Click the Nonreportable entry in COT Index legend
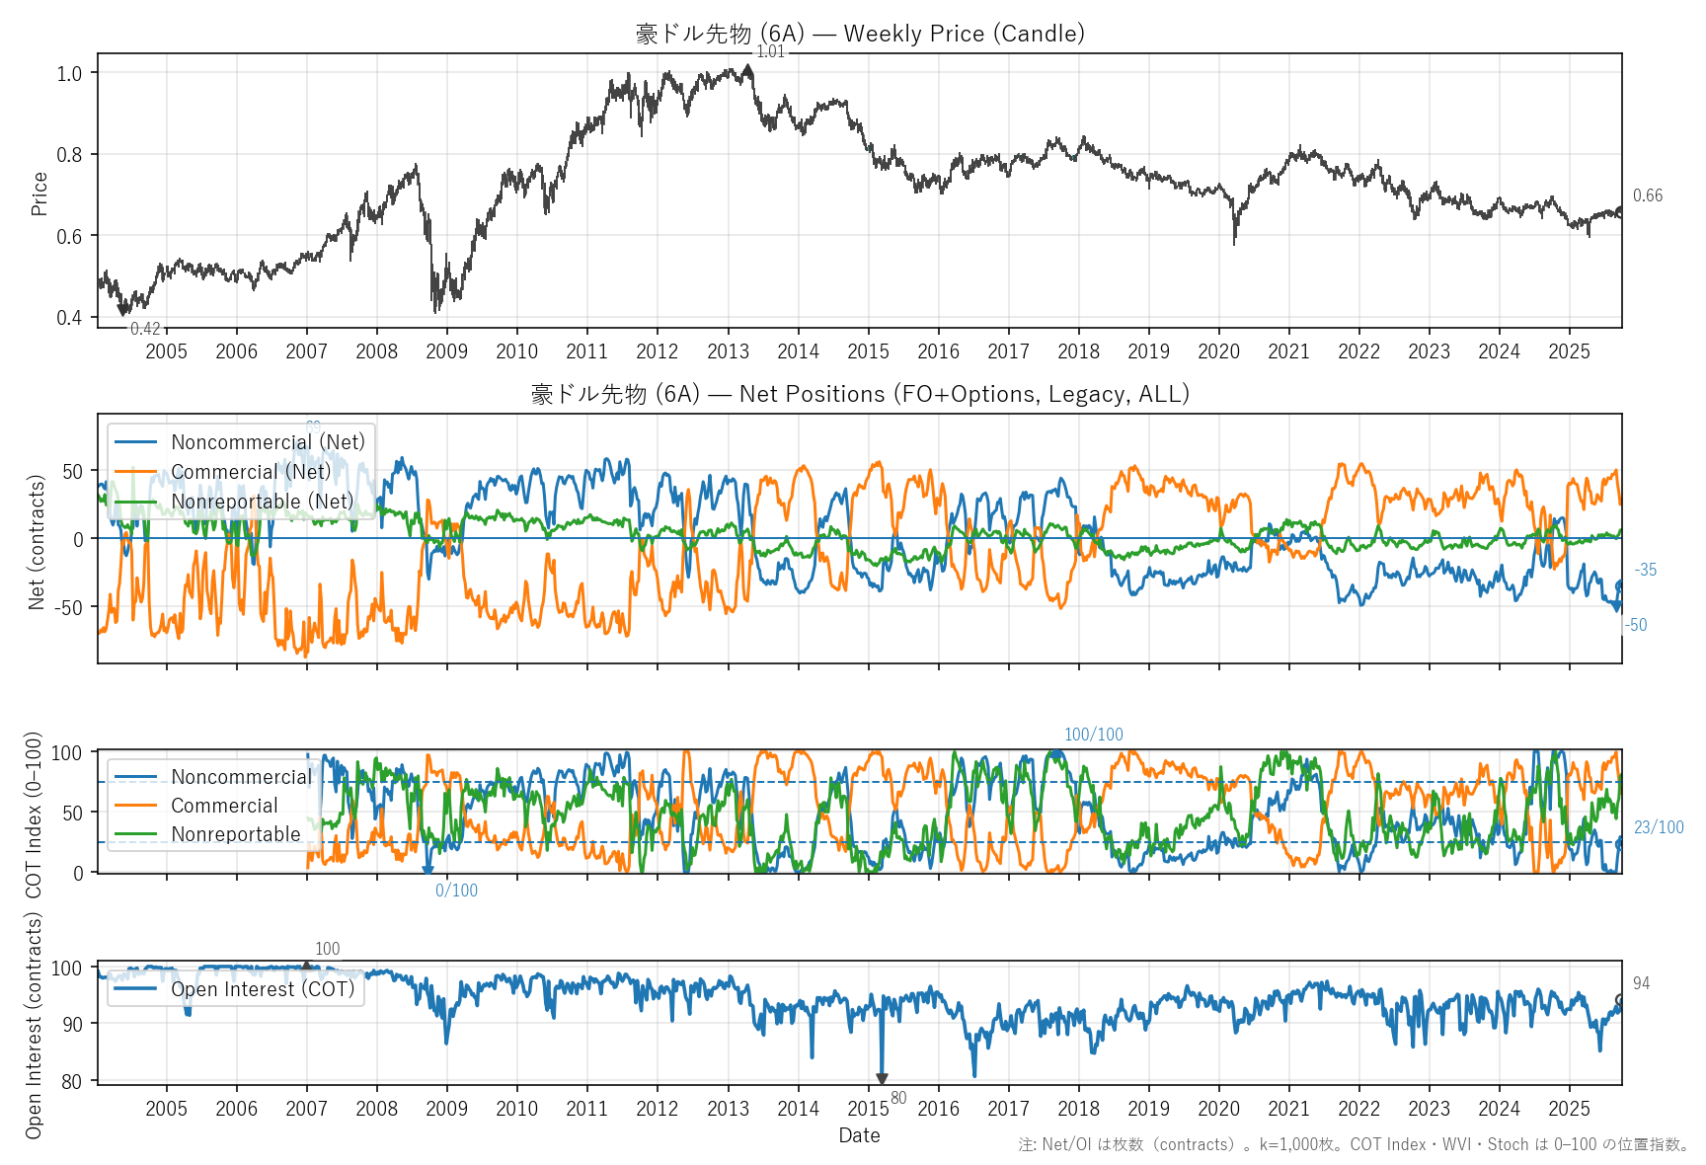This screenshot has height=1165, width=1706. [235, 834]
